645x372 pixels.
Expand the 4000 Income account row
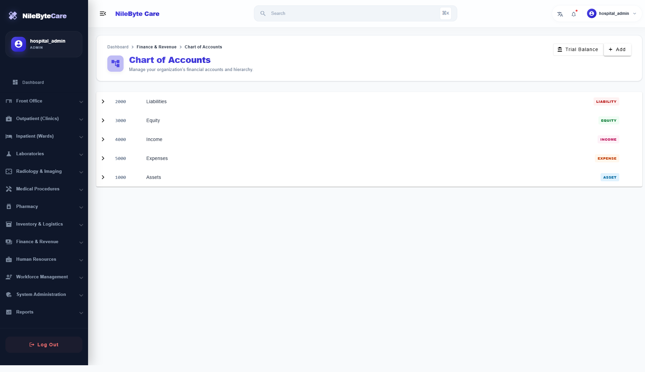(x=103, y=139)
